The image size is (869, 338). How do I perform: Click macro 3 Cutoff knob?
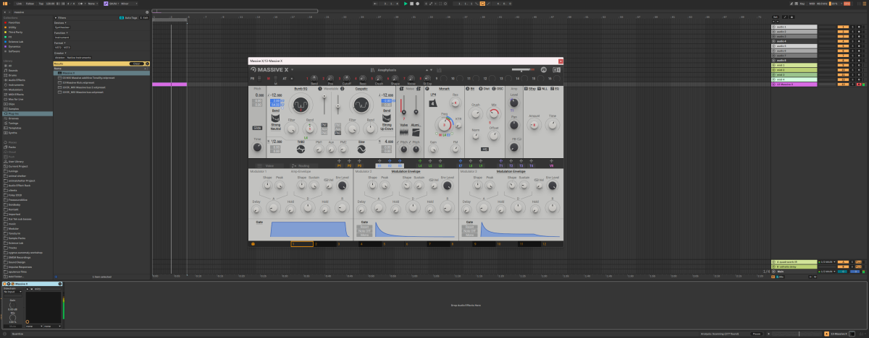tap(346, 77)
